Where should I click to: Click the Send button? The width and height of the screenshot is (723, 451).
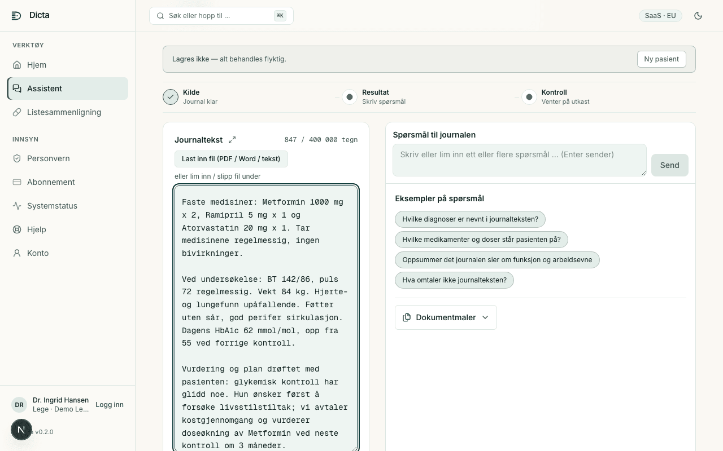click(x=670, y=165)
